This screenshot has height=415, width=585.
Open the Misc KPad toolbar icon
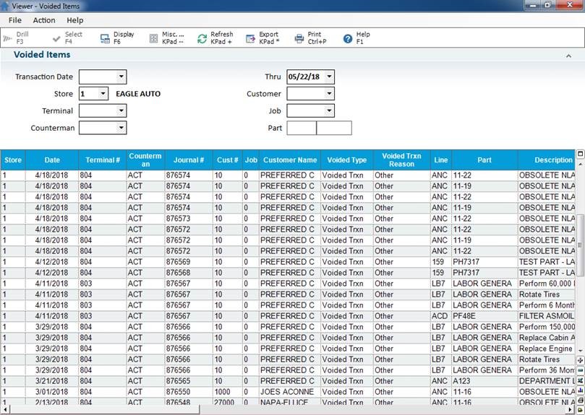pyautogui.click(x=153, y=38)
